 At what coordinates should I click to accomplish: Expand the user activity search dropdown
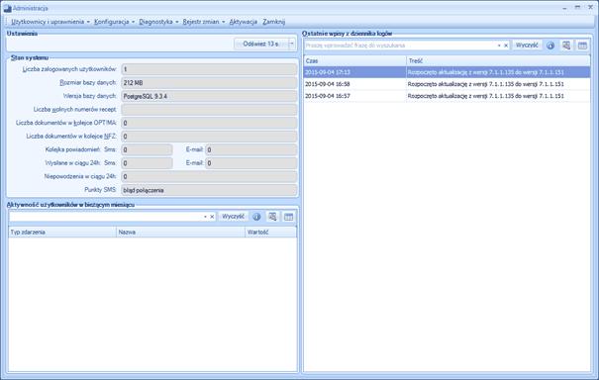[205, 217]
